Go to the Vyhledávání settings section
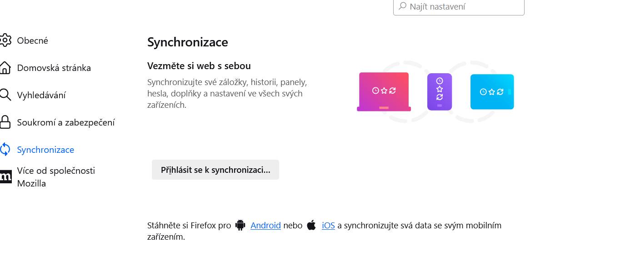 [x=41, y=95]
